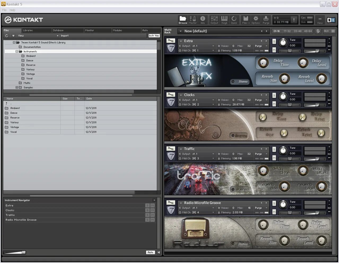Show the Keyb on-screen keyboard
339x263 pixels.
pyautogui.click(x=224, y=20)
